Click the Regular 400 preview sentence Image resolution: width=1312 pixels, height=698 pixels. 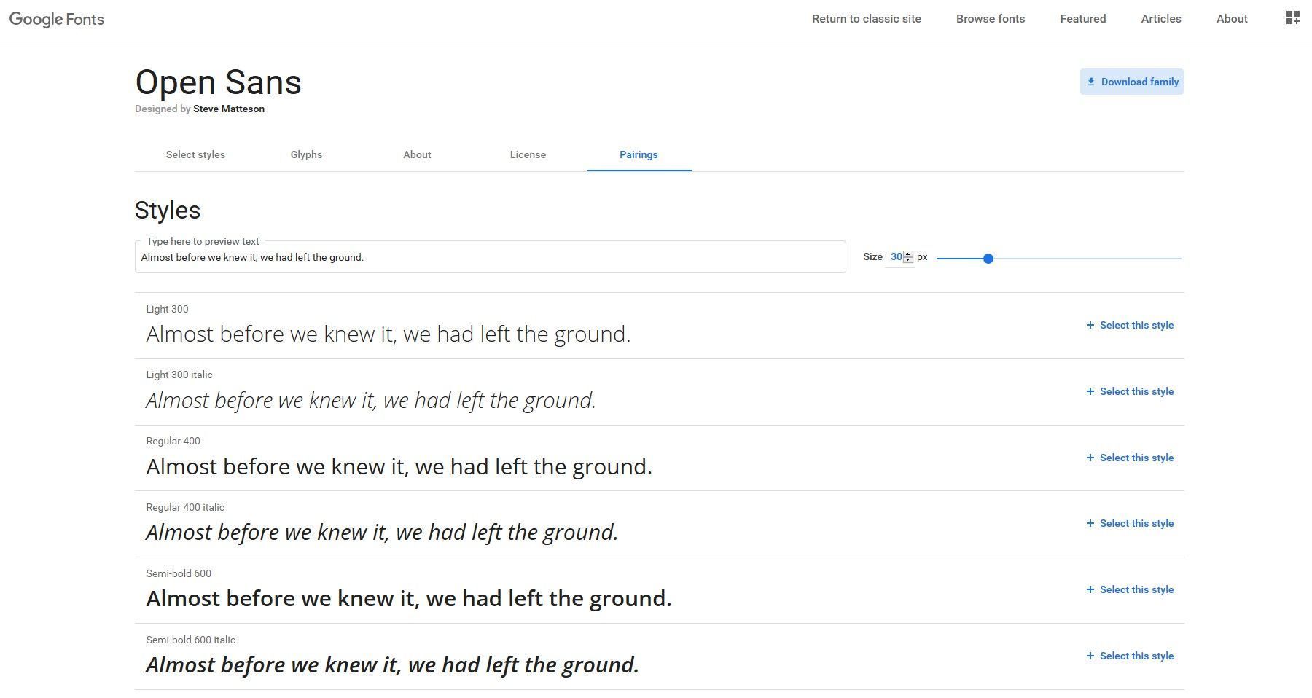click(x=399, y=466)
